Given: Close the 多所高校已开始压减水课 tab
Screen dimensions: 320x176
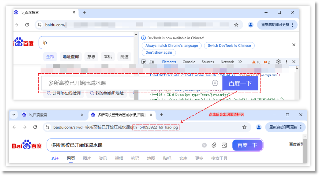Looking at the screenshot, I should (151, 115).
